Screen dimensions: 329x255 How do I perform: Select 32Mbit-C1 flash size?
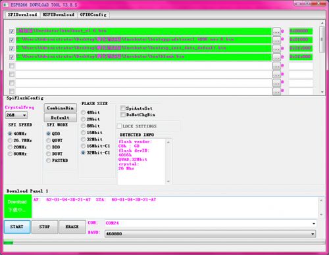pos(83,152)
